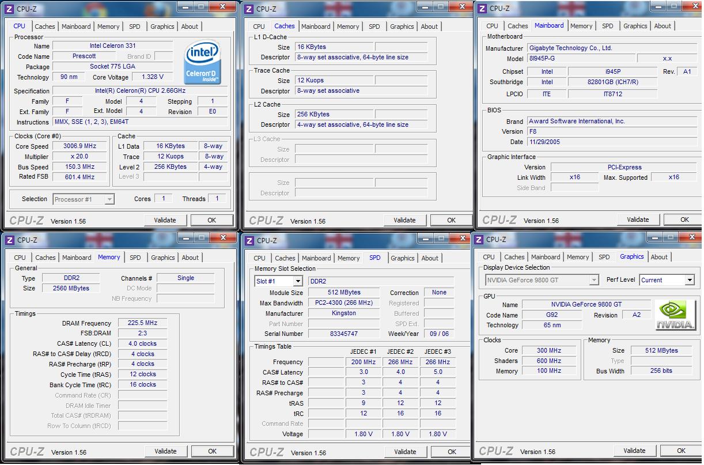Click the SPD manufacturer value 'Kingston'
Image resolution: width=704 pixels, height=465 pixels.
(x=344, y=313)
